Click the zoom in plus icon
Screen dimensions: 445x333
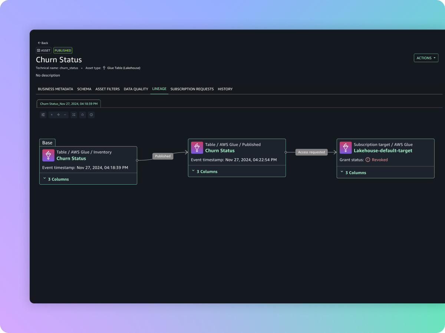pos(52,115)
